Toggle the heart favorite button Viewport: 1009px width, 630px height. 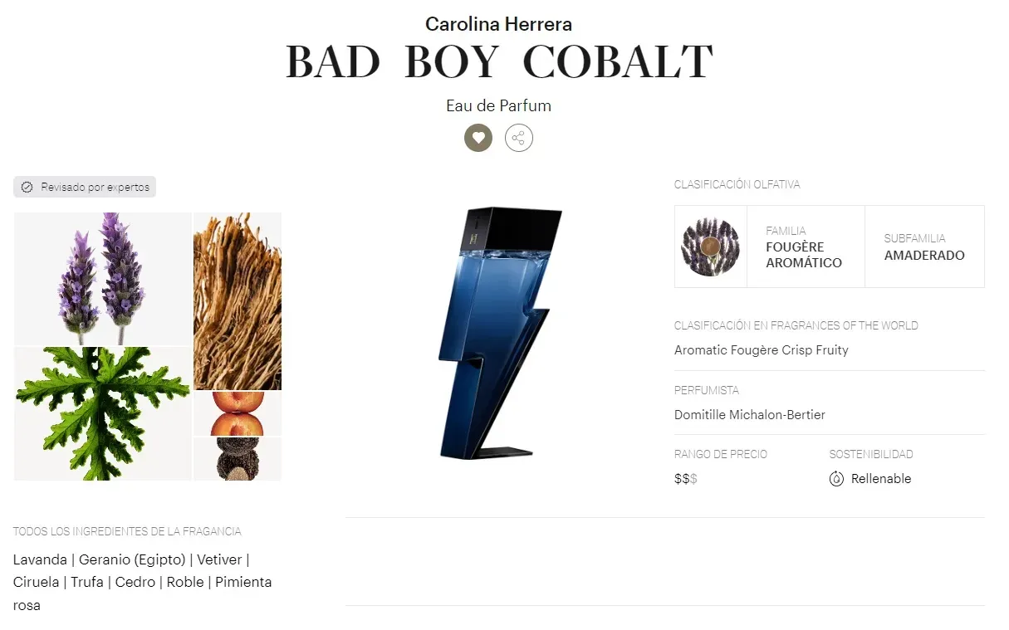(478, 138)
